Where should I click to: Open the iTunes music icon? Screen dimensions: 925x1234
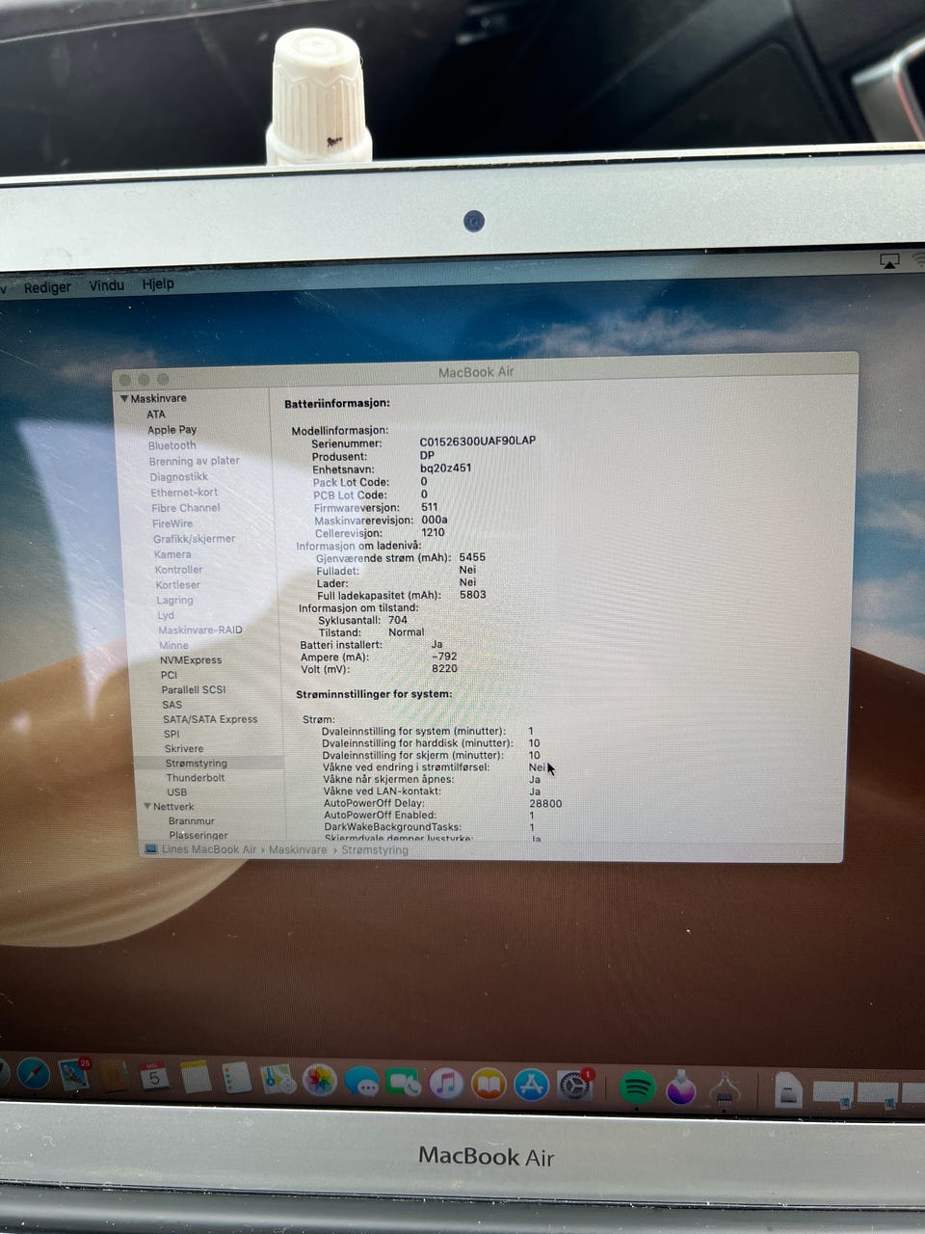click(x=446, y=1084)
